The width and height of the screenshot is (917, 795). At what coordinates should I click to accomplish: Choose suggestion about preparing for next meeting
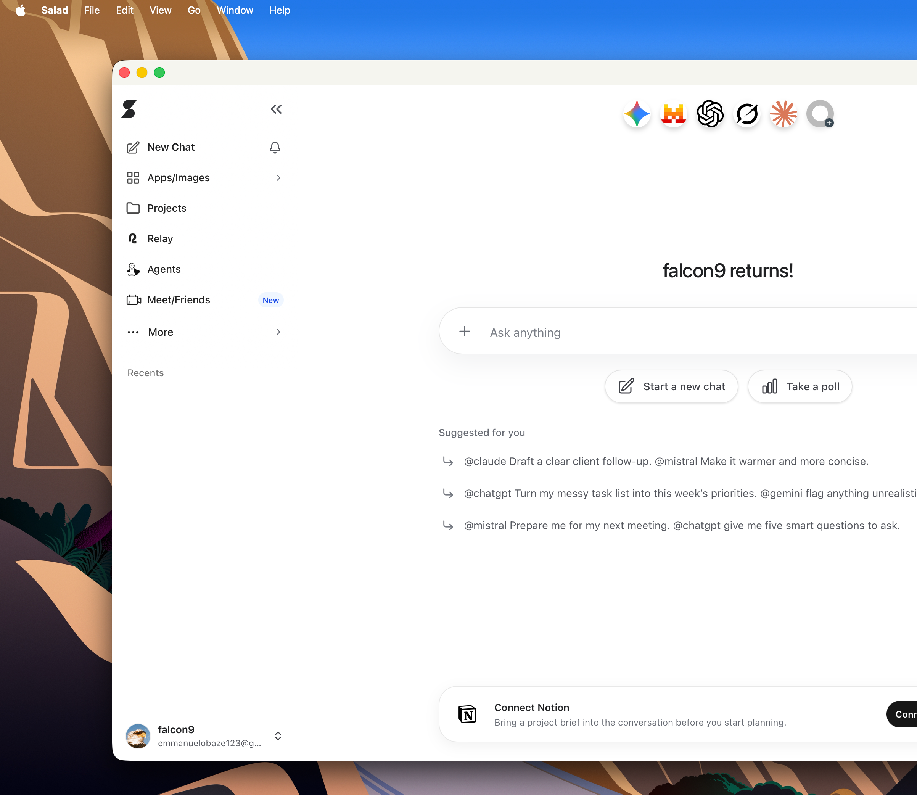(x=681, y=525)
